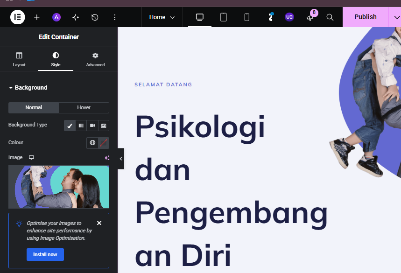Open What's New megaphone notifications

[311, 17]
